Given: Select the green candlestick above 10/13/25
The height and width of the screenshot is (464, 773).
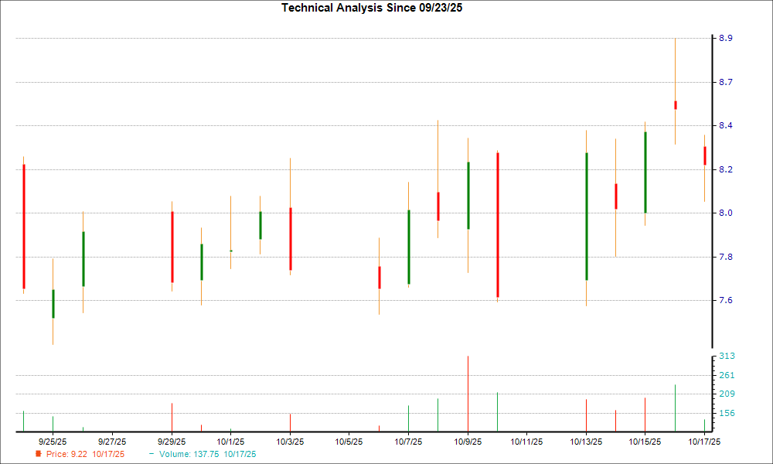Looking at the screenshot, I should click(586, 216).
